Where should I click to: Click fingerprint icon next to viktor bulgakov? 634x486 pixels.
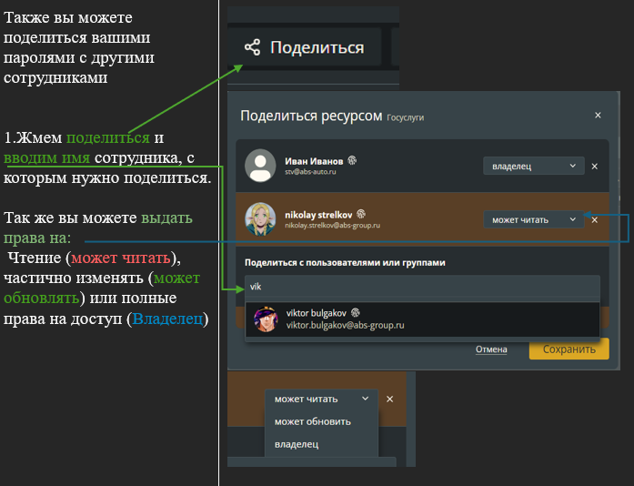click(356, 312)
